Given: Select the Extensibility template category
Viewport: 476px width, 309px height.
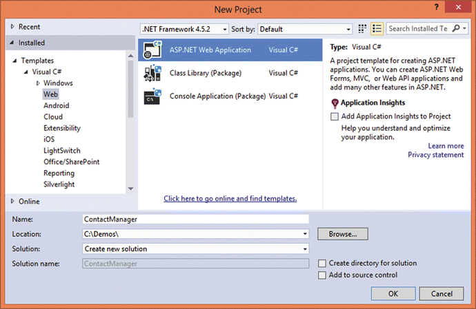Looking at the screenshot, I should (x=62, y=128).
